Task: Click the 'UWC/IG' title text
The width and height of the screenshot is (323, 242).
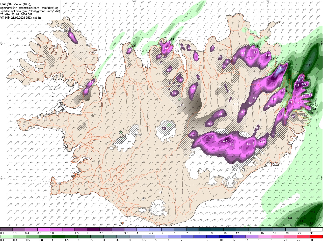Action: click(6, 4)
